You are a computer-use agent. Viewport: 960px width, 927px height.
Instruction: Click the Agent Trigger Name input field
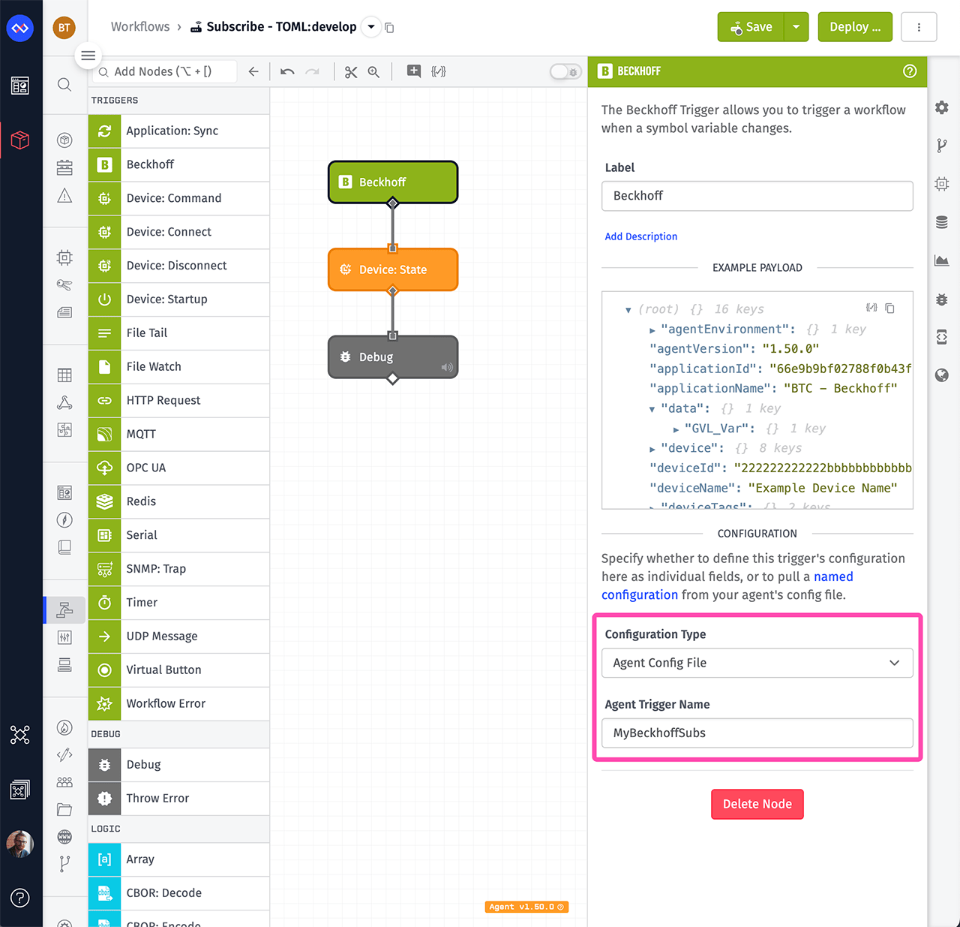pos(757,733)
